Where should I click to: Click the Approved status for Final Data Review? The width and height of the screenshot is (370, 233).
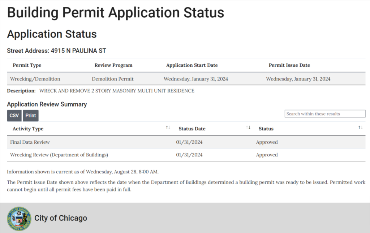coord(267,142)
